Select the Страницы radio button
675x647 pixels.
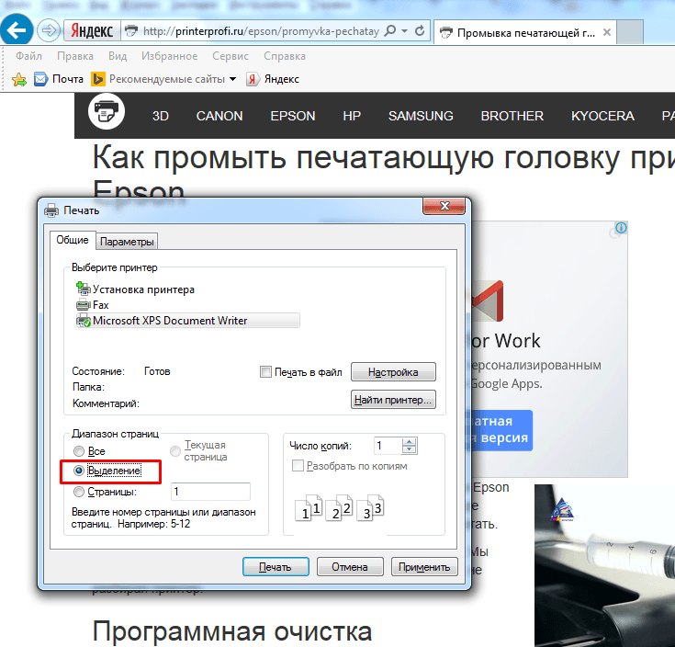pyautogui.click(x=79, y=492)
